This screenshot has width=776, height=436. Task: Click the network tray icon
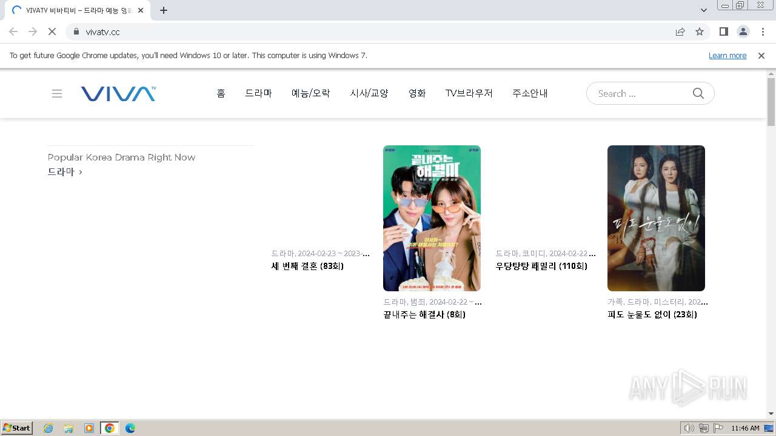(x=704, y=428)
